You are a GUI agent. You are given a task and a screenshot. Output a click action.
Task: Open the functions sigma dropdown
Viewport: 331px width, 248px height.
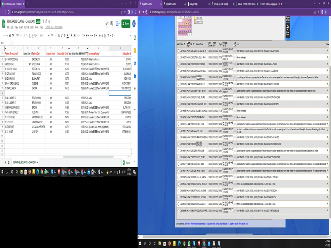(x=113, y=36)
